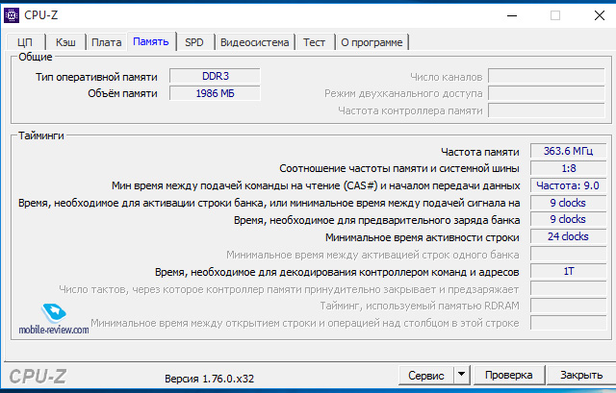Switch to the Тест tab
616x393 pixels.
pos(315,42)
